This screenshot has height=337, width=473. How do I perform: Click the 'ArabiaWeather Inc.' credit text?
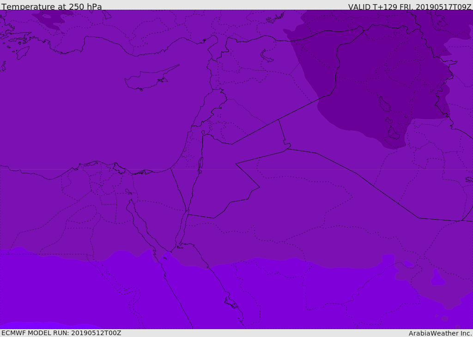pos(441,333)
